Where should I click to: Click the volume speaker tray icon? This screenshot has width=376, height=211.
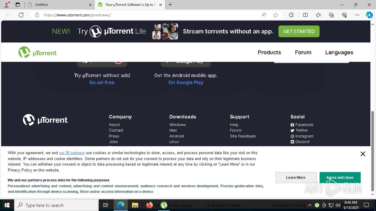pyautogui.click(x=338, y=205)
